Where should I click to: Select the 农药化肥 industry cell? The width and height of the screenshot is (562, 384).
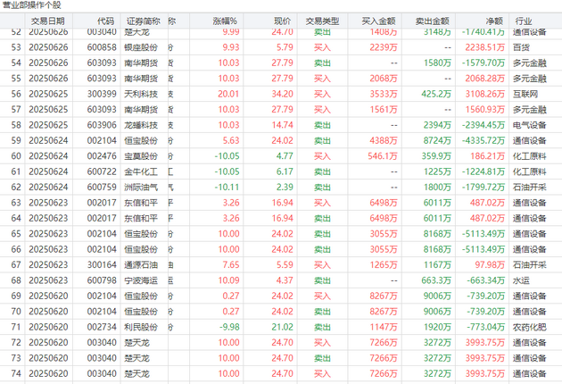pos(529,327)
